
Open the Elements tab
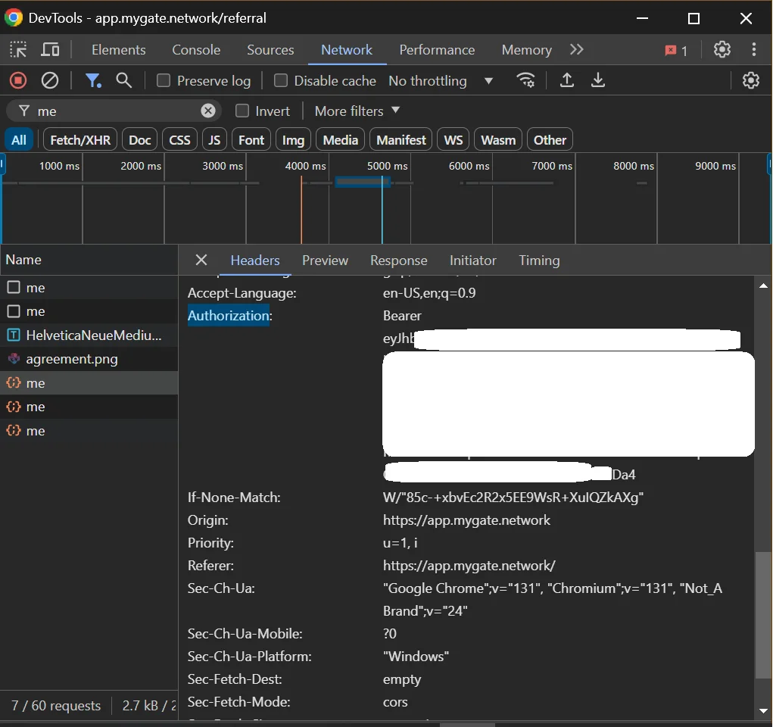118,50
